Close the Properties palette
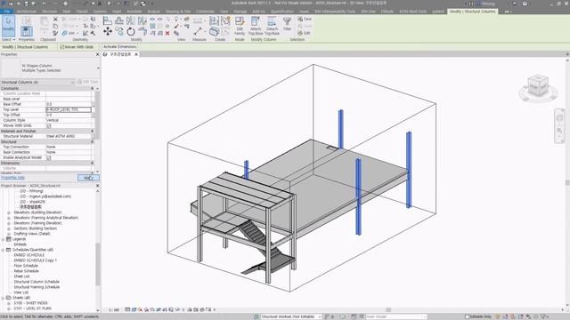The height and width of the screenshot is (320, 570). point(97,54)
